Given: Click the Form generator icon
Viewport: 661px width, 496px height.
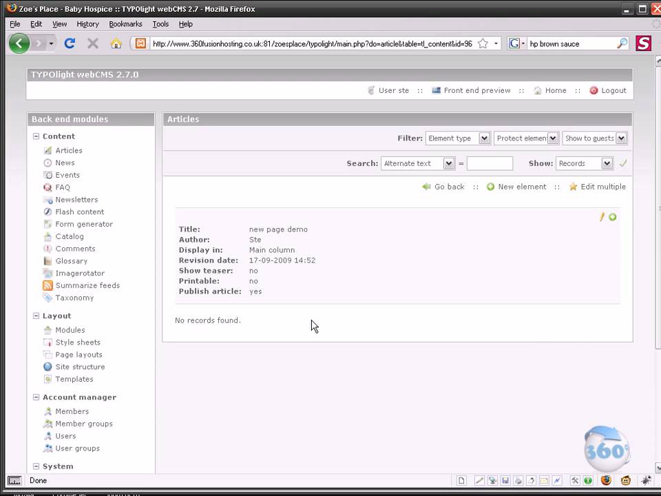Looking at the screenshot, I should (x=48, y=224).
